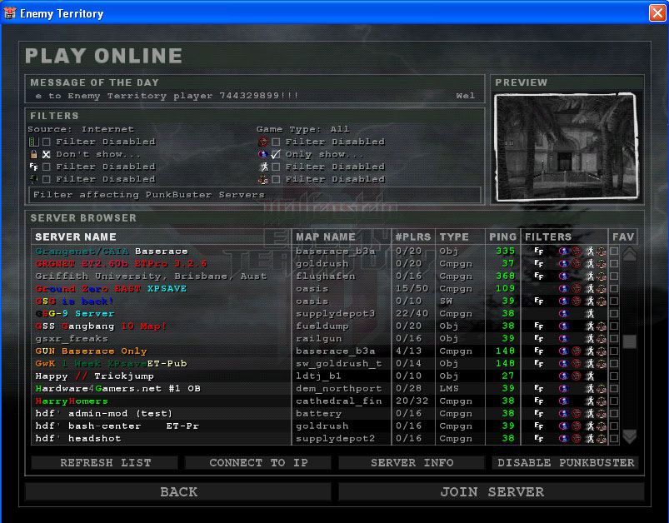Open the CONNECT TO IP dialog
The height and width of the screenshot is (523, 669).
point(258,462)
